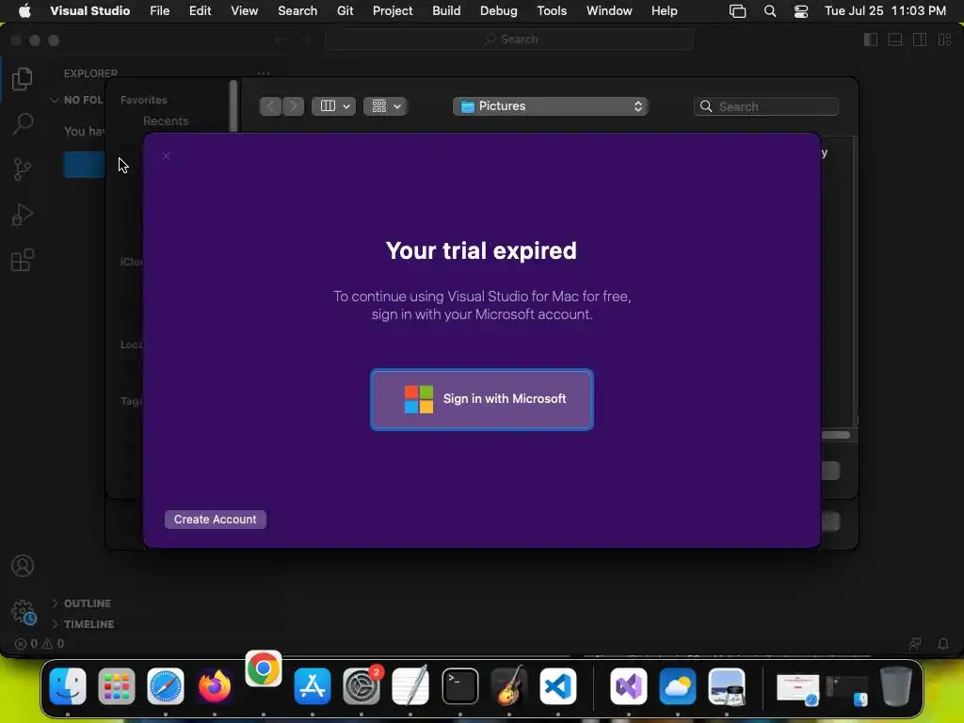964x723 pixels.
Task: Expand the TIMELINE section
Action: (x=83, y=624)
